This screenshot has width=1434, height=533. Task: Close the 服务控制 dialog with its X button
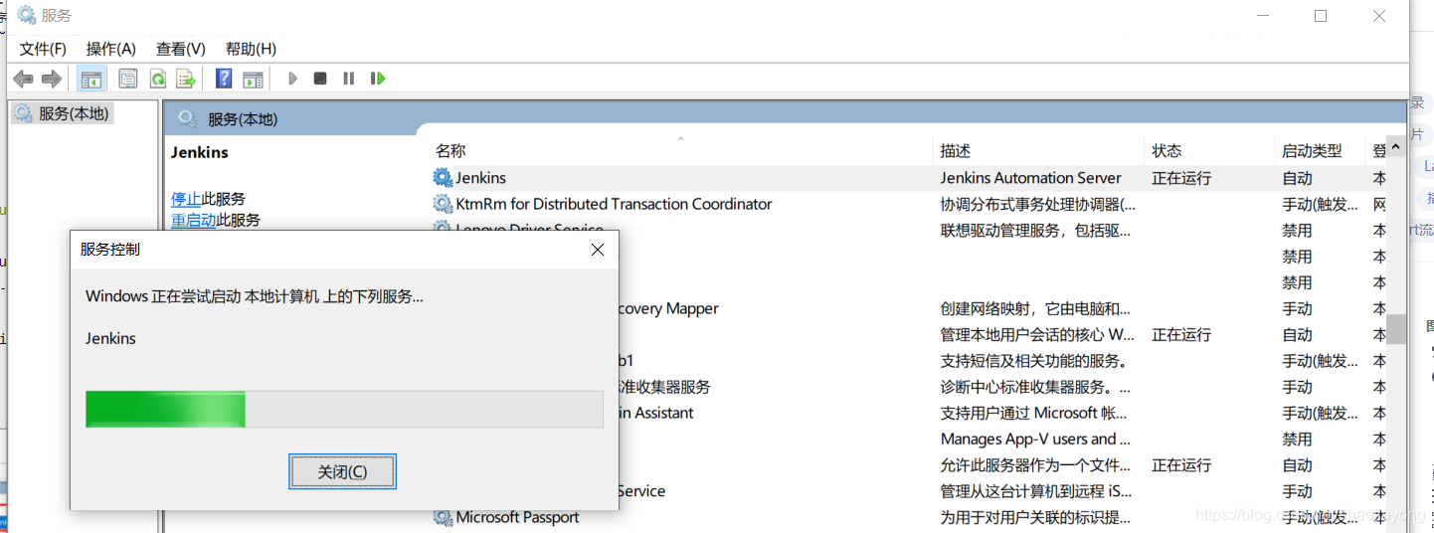(598, 250)
